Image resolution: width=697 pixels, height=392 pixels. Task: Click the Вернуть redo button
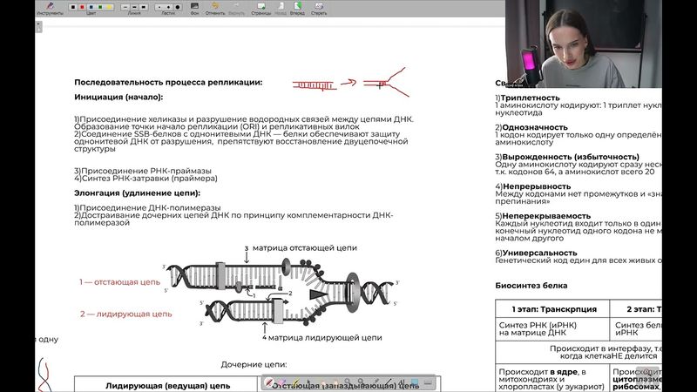[x=236, y=8]
